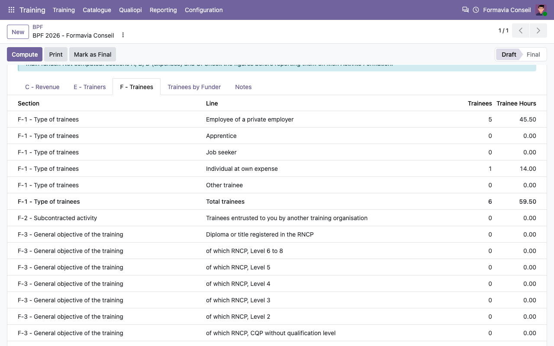The height and width of the screenshot is (346, 554).
Task: Open the Formavia Conseil company switcher
Action: click(x=507, y=10)
